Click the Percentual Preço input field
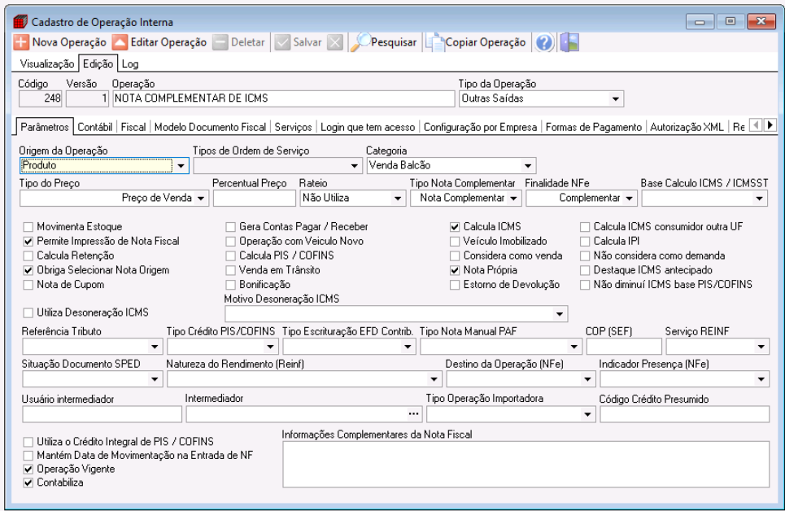785x511 pixels. 255,199
